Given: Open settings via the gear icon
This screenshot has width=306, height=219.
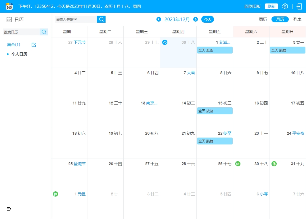Looking at the screenshot, I should [285, 6].
